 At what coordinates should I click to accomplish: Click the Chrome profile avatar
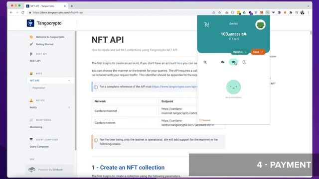303,12
